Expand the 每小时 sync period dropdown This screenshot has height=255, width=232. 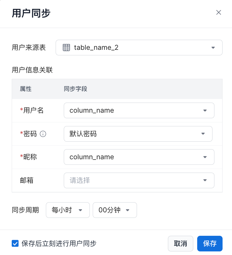pos(68,210)
